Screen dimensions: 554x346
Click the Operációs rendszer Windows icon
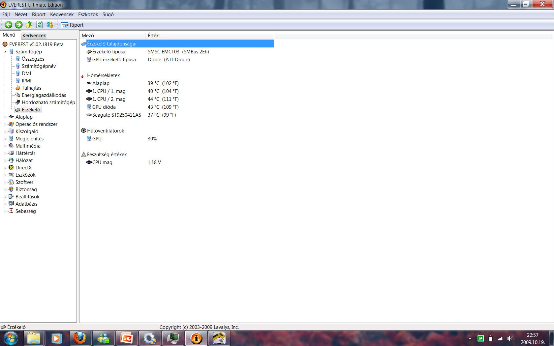coord(11,124)
